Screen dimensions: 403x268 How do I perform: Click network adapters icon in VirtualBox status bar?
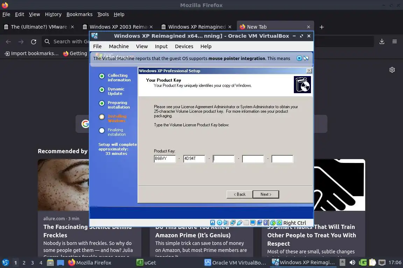(x=233, y=223)
